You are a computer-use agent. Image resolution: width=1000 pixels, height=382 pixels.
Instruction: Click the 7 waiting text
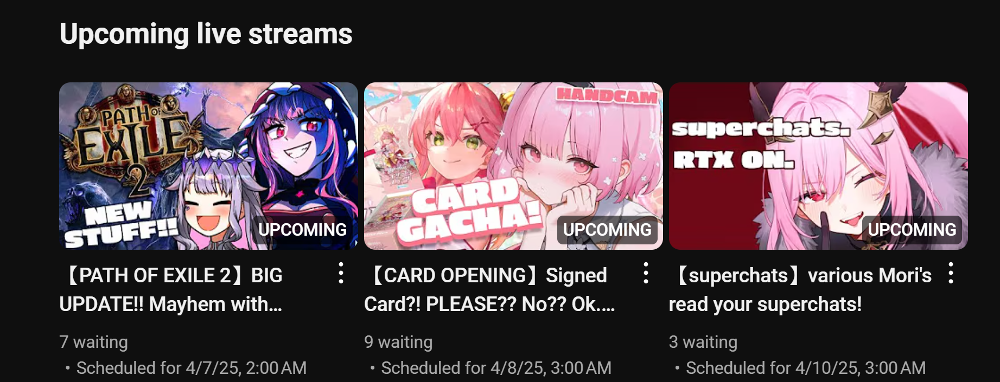(93, 342)
